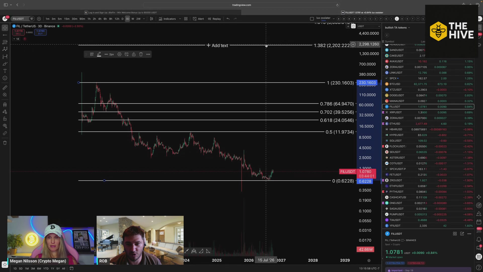
Task: Open the USDT currency dropdown
Action: click(369, 26)
